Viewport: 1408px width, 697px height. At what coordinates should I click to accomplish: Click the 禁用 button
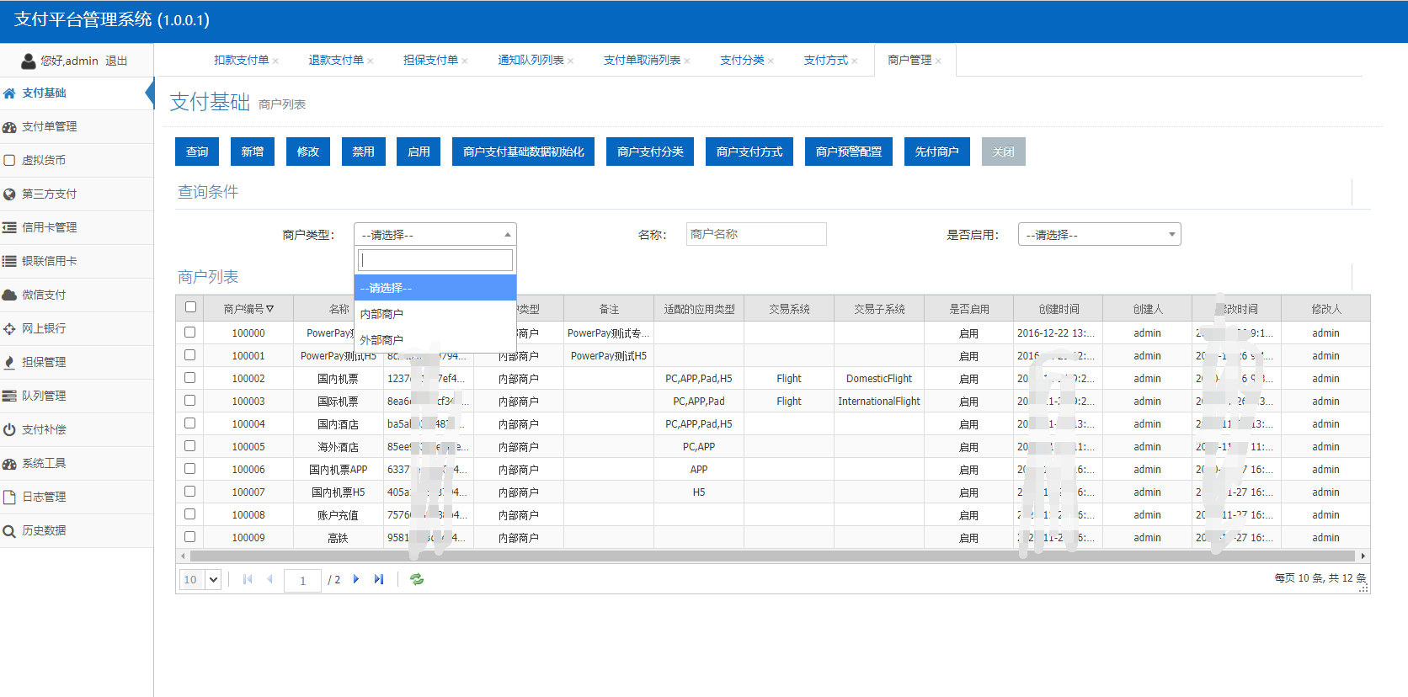363,152
